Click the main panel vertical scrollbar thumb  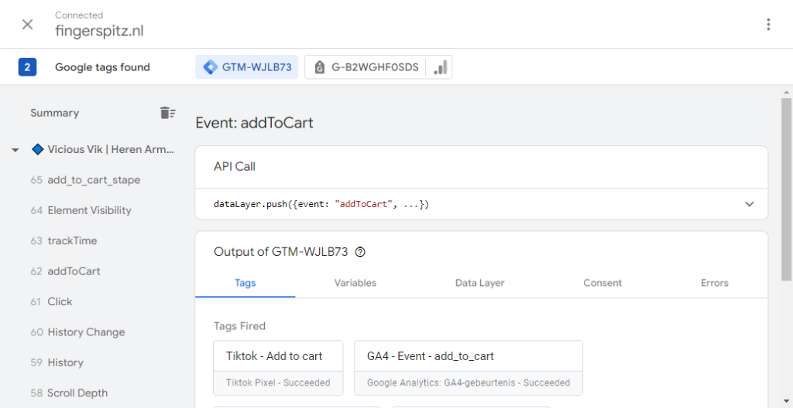pos(787,189)
